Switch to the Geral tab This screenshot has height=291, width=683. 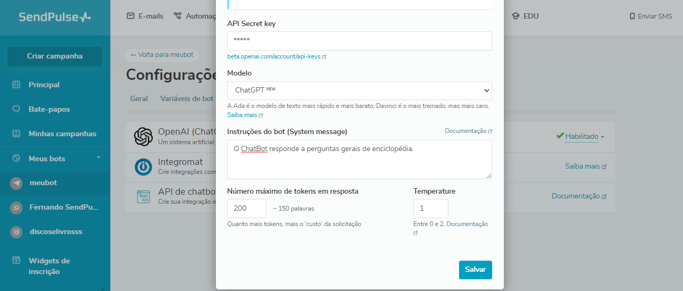coord(139,98)
